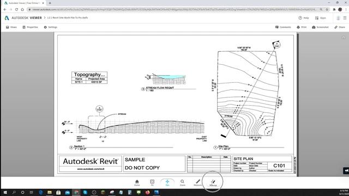Screen dimensions: 349x196
Task: Click the STREAM FLOW REQMT view label
Action: pos(160,88)
